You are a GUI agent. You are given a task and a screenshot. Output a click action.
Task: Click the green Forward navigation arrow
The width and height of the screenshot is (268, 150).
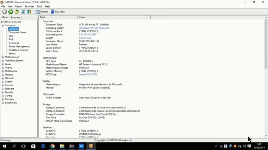click(x=11, y=12)
